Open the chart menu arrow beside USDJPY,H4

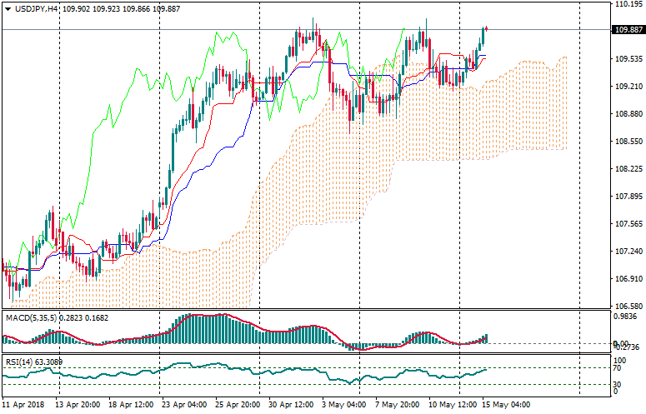pyautogui.click(x=8, y=8)
